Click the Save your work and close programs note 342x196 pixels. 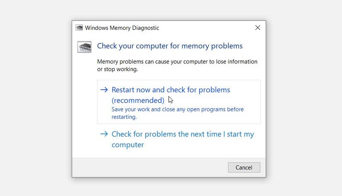pos(177,110)
